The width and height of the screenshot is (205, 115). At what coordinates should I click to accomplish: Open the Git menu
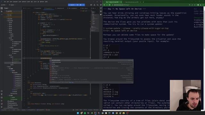click(x=38, y=2)
